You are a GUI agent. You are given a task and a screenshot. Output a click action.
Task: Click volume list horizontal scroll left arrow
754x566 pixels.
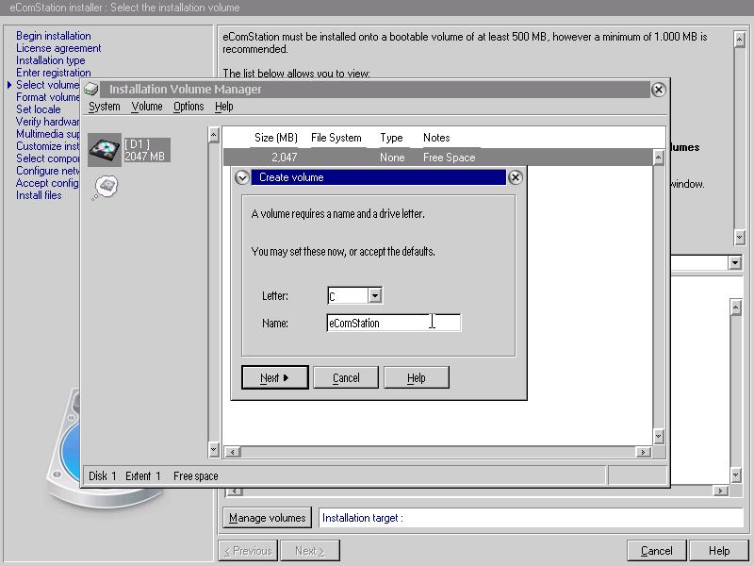[x=233, y=452]
